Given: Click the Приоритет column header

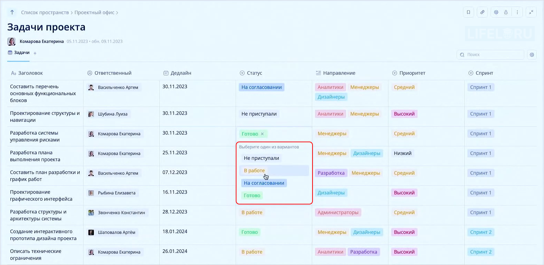Looking at the screenshot, I should coord(409,73).
